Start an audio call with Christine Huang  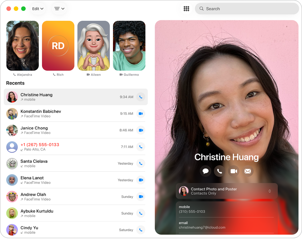(219, 171)
